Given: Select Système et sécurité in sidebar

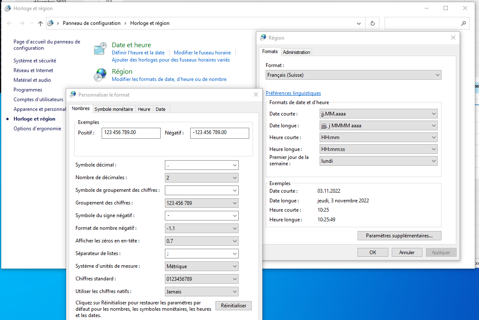Looking at the screenshot, I should click(x=35, y=61).
